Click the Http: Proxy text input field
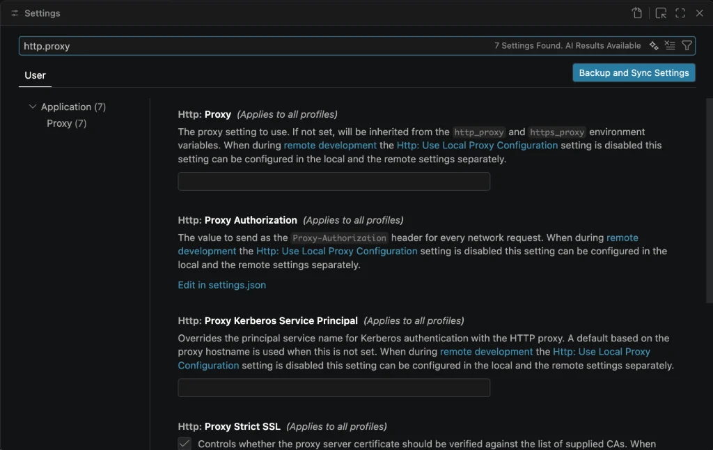 [334, 182]
